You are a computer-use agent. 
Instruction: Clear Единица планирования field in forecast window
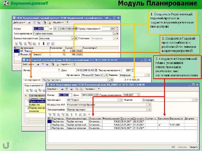point(76,38)
